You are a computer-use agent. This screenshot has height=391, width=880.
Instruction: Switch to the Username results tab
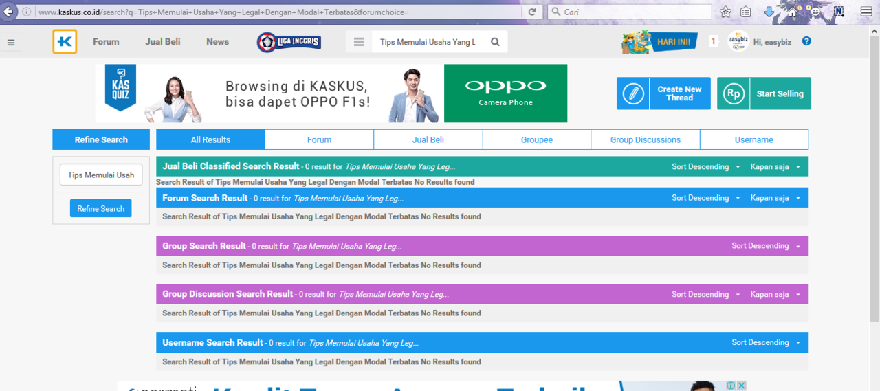[754, 139]
